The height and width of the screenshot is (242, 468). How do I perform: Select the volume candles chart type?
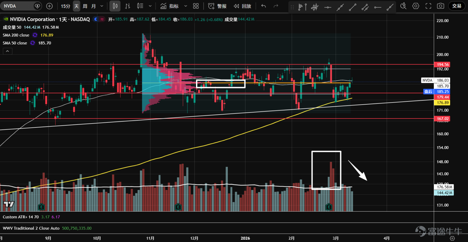[x=140, y=6]
